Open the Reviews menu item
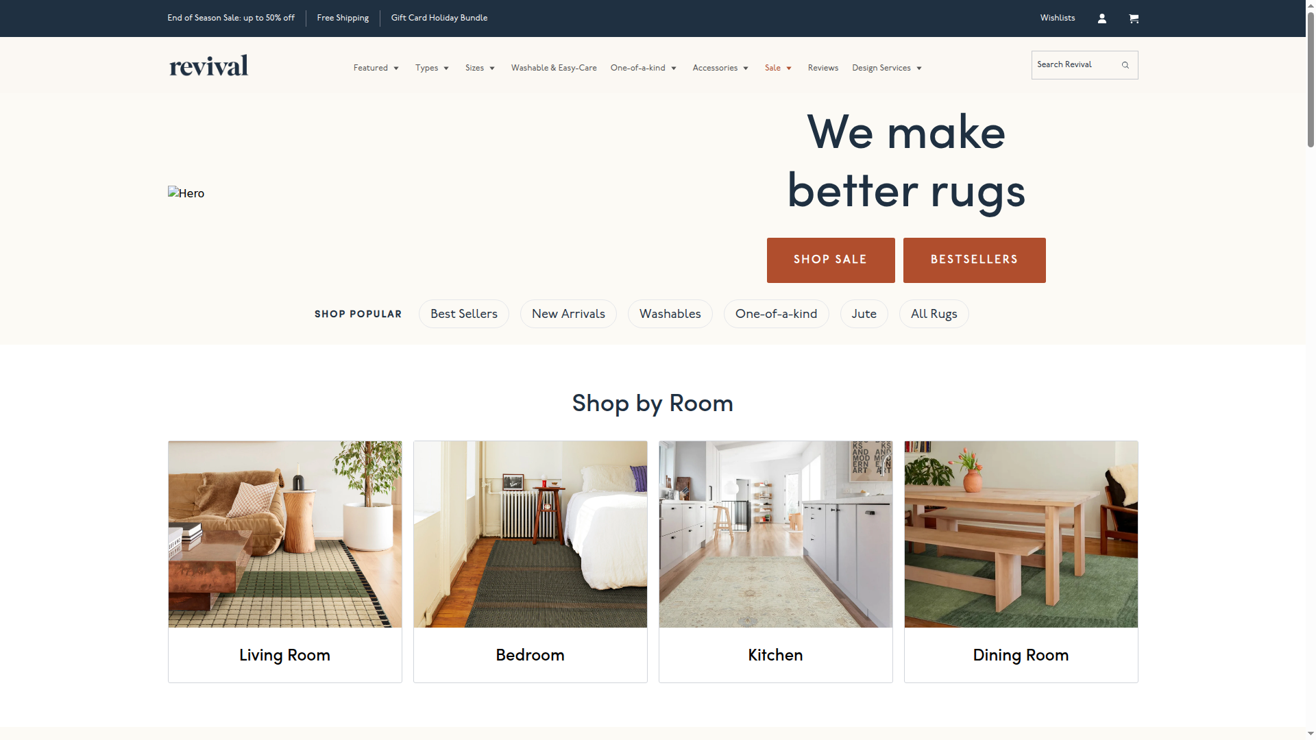Viewport: 1316px width, 740px height. [x=822, y=68]
